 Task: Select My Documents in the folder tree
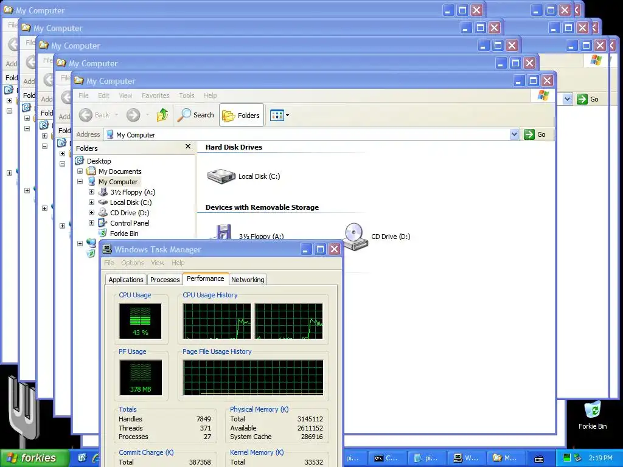[120, 171]
